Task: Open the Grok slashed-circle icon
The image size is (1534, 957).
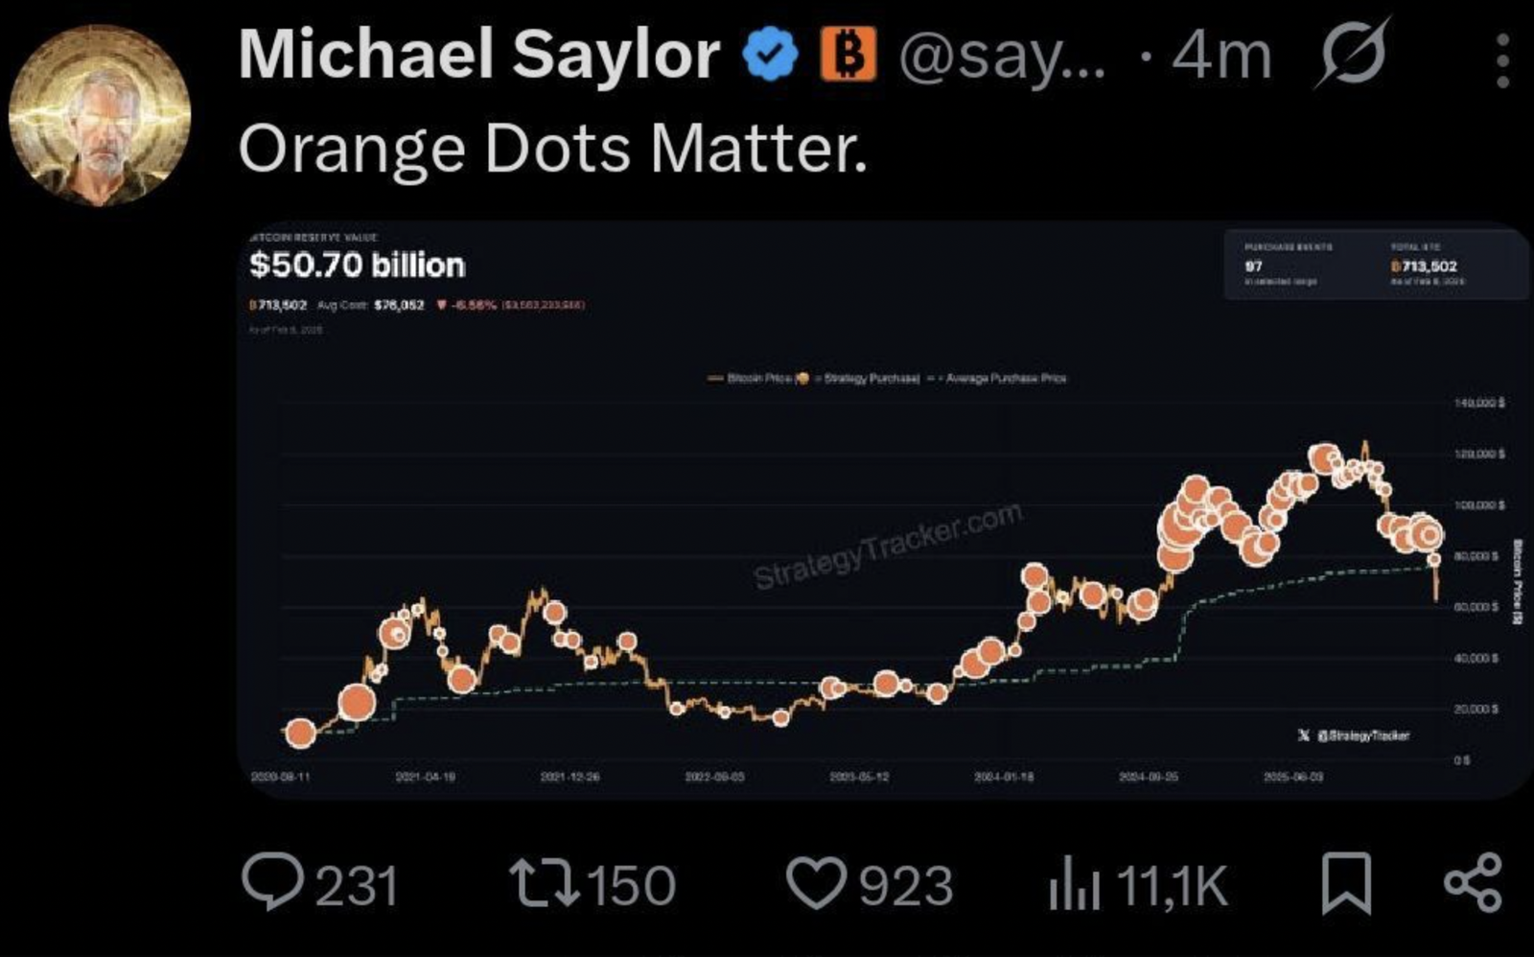Action: click(x=1351, y=54)
